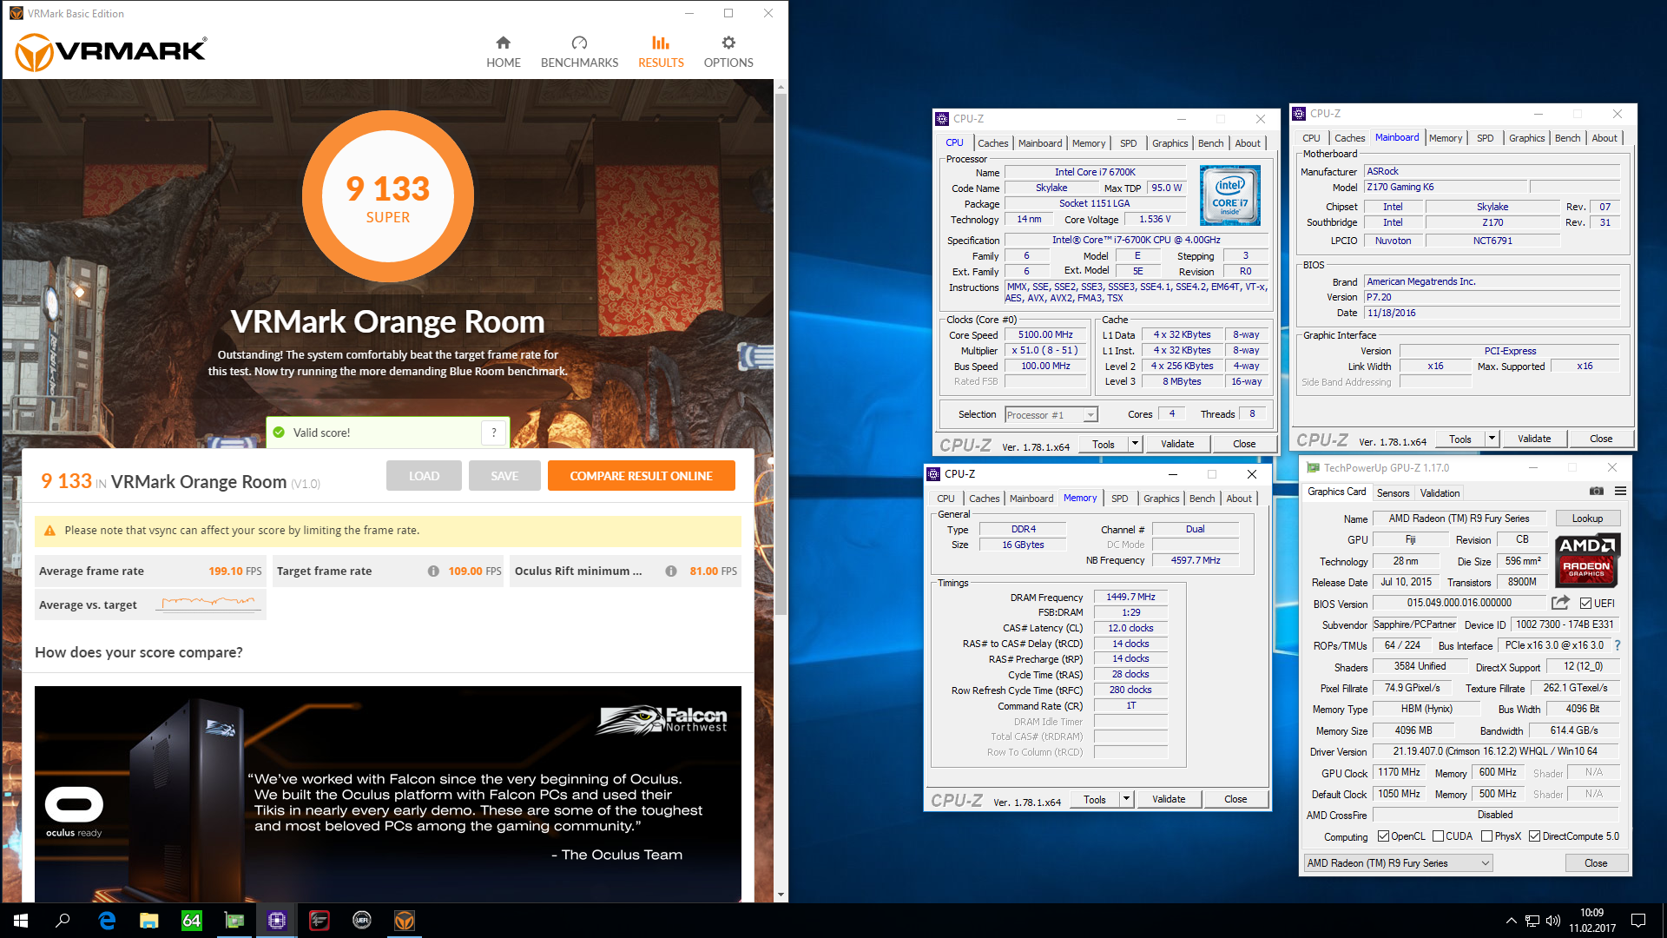Select the RESULTS bar-chart icon
Screen dimensions: 1667x938
(x=661, y=43)
